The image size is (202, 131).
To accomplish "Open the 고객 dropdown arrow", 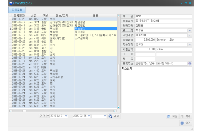I will [190, 31].
